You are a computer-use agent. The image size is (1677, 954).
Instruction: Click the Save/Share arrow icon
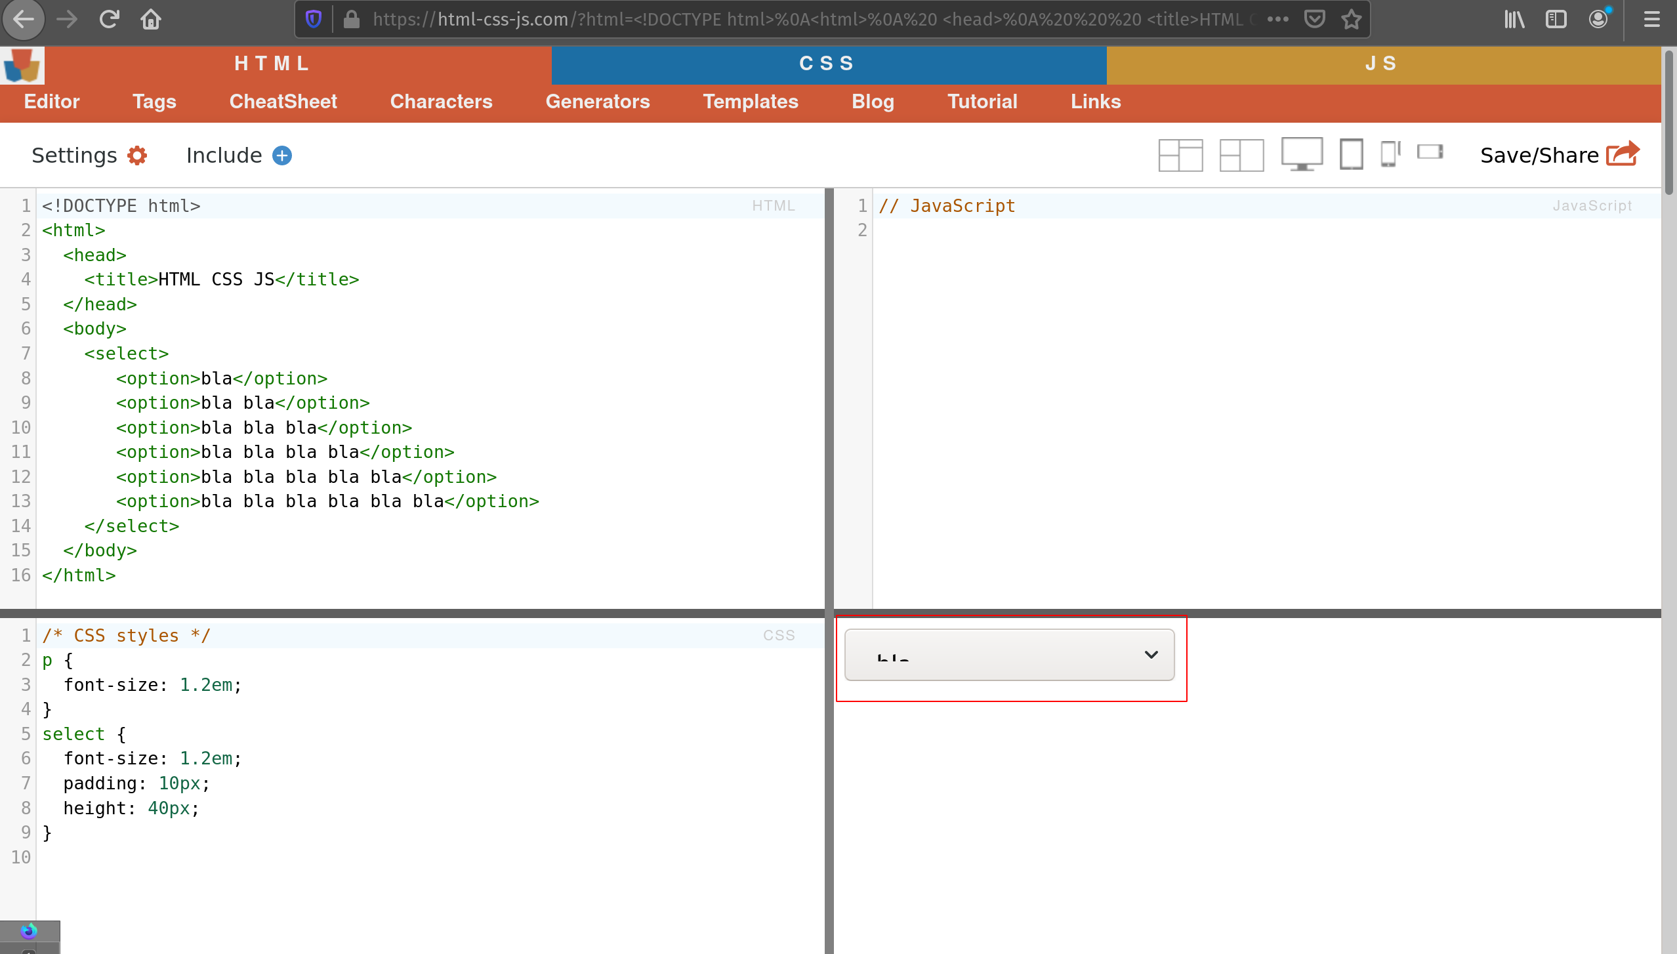tap(1623, 154)
